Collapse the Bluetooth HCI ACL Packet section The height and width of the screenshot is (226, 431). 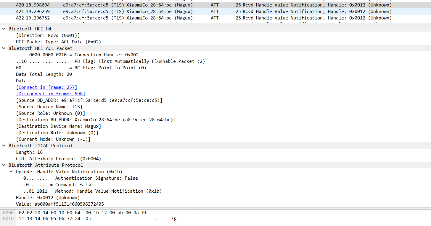click(4, 48)
